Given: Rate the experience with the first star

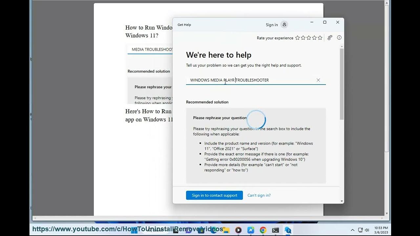Looking at the screenshot, I should pyautogui.click(x=298, y=38).
